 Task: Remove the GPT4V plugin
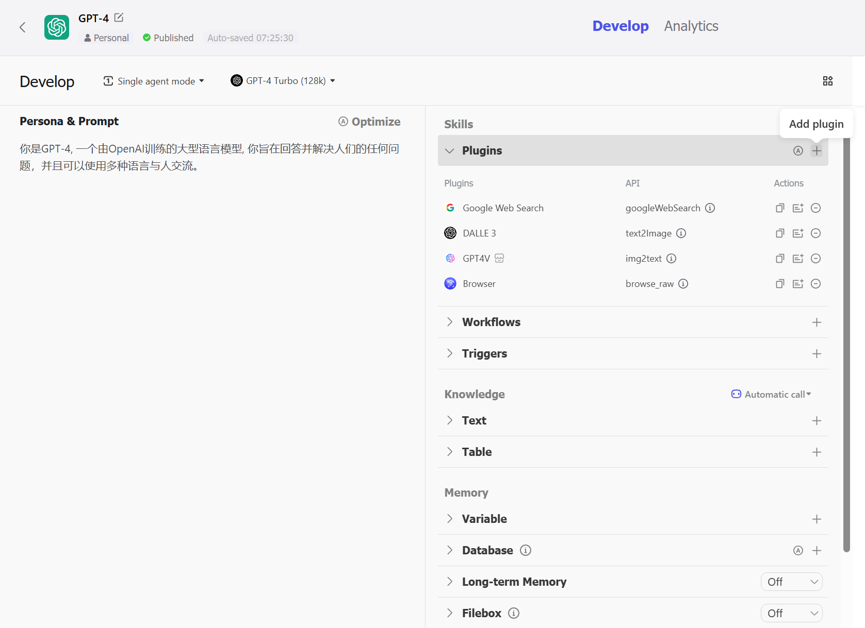tap(815, 259)
